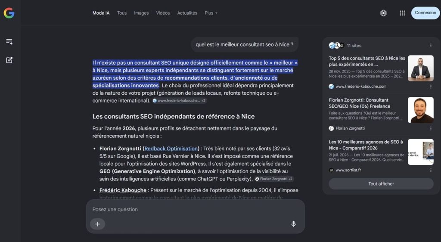Image resolution: width=441 pixels, height=242 pixels.
Task: Open the Frédéric Kabouche link
Action: [123, 190]
